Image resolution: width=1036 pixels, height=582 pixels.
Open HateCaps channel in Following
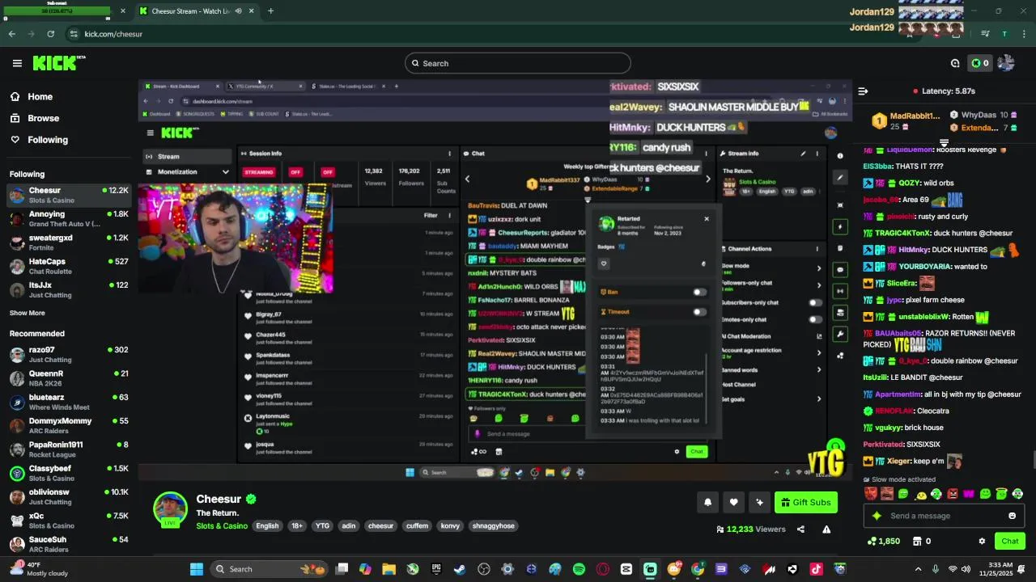coord(69,266)
